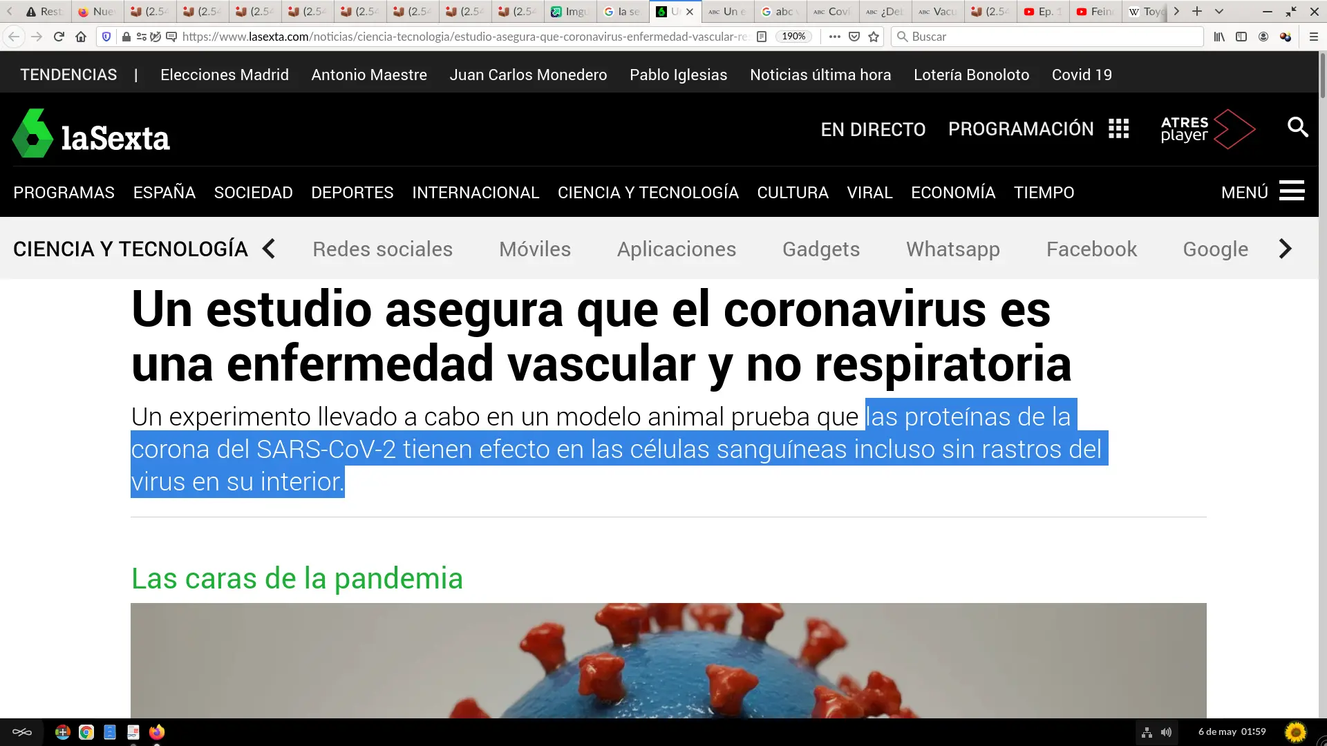Focus the Buscar search field
Image resolution: width=1327 pixels, height=746 pixels.
[1047, 37]
